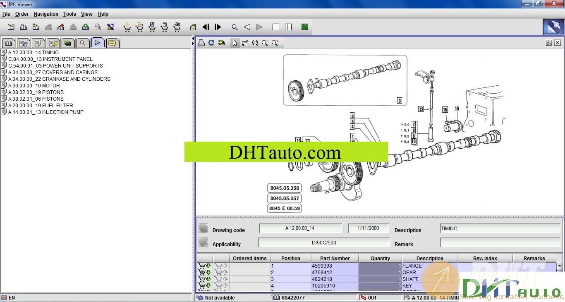Viewport: 565px width, 302px height.
Task: Open the View menu
Action: click(x=86, y=14)
